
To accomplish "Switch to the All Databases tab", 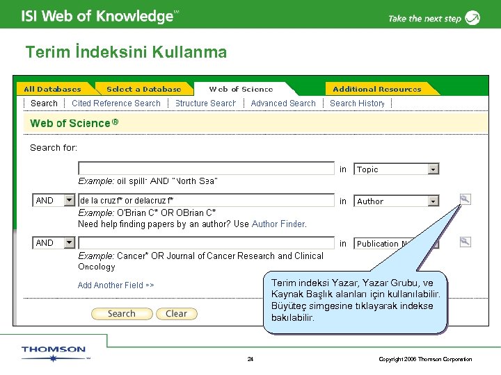I will 53,89.
